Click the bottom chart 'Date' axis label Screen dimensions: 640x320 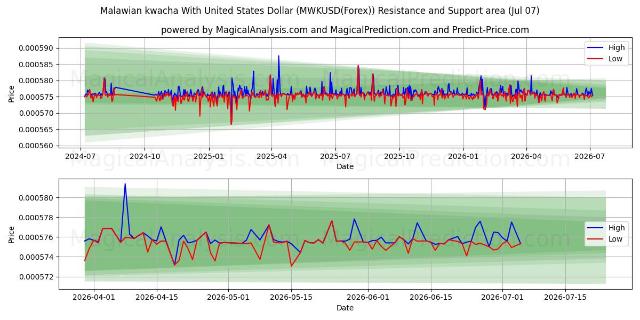[345, 308]
